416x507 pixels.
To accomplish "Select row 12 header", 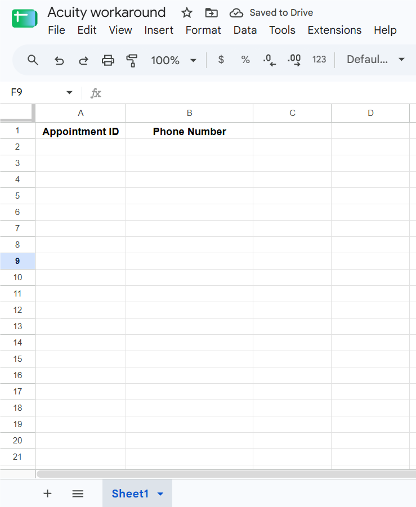I will point(17,310).
